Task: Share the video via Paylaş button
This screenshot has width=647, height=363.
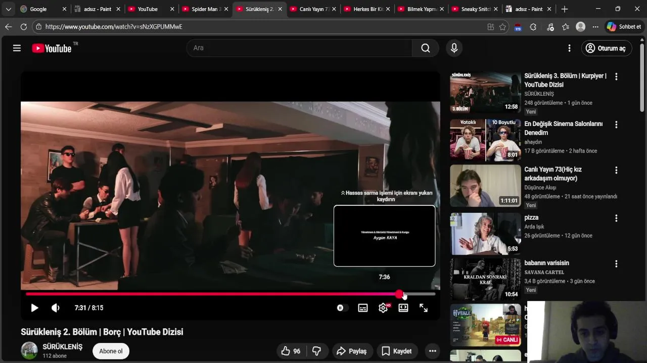Action: click(352, 351)
